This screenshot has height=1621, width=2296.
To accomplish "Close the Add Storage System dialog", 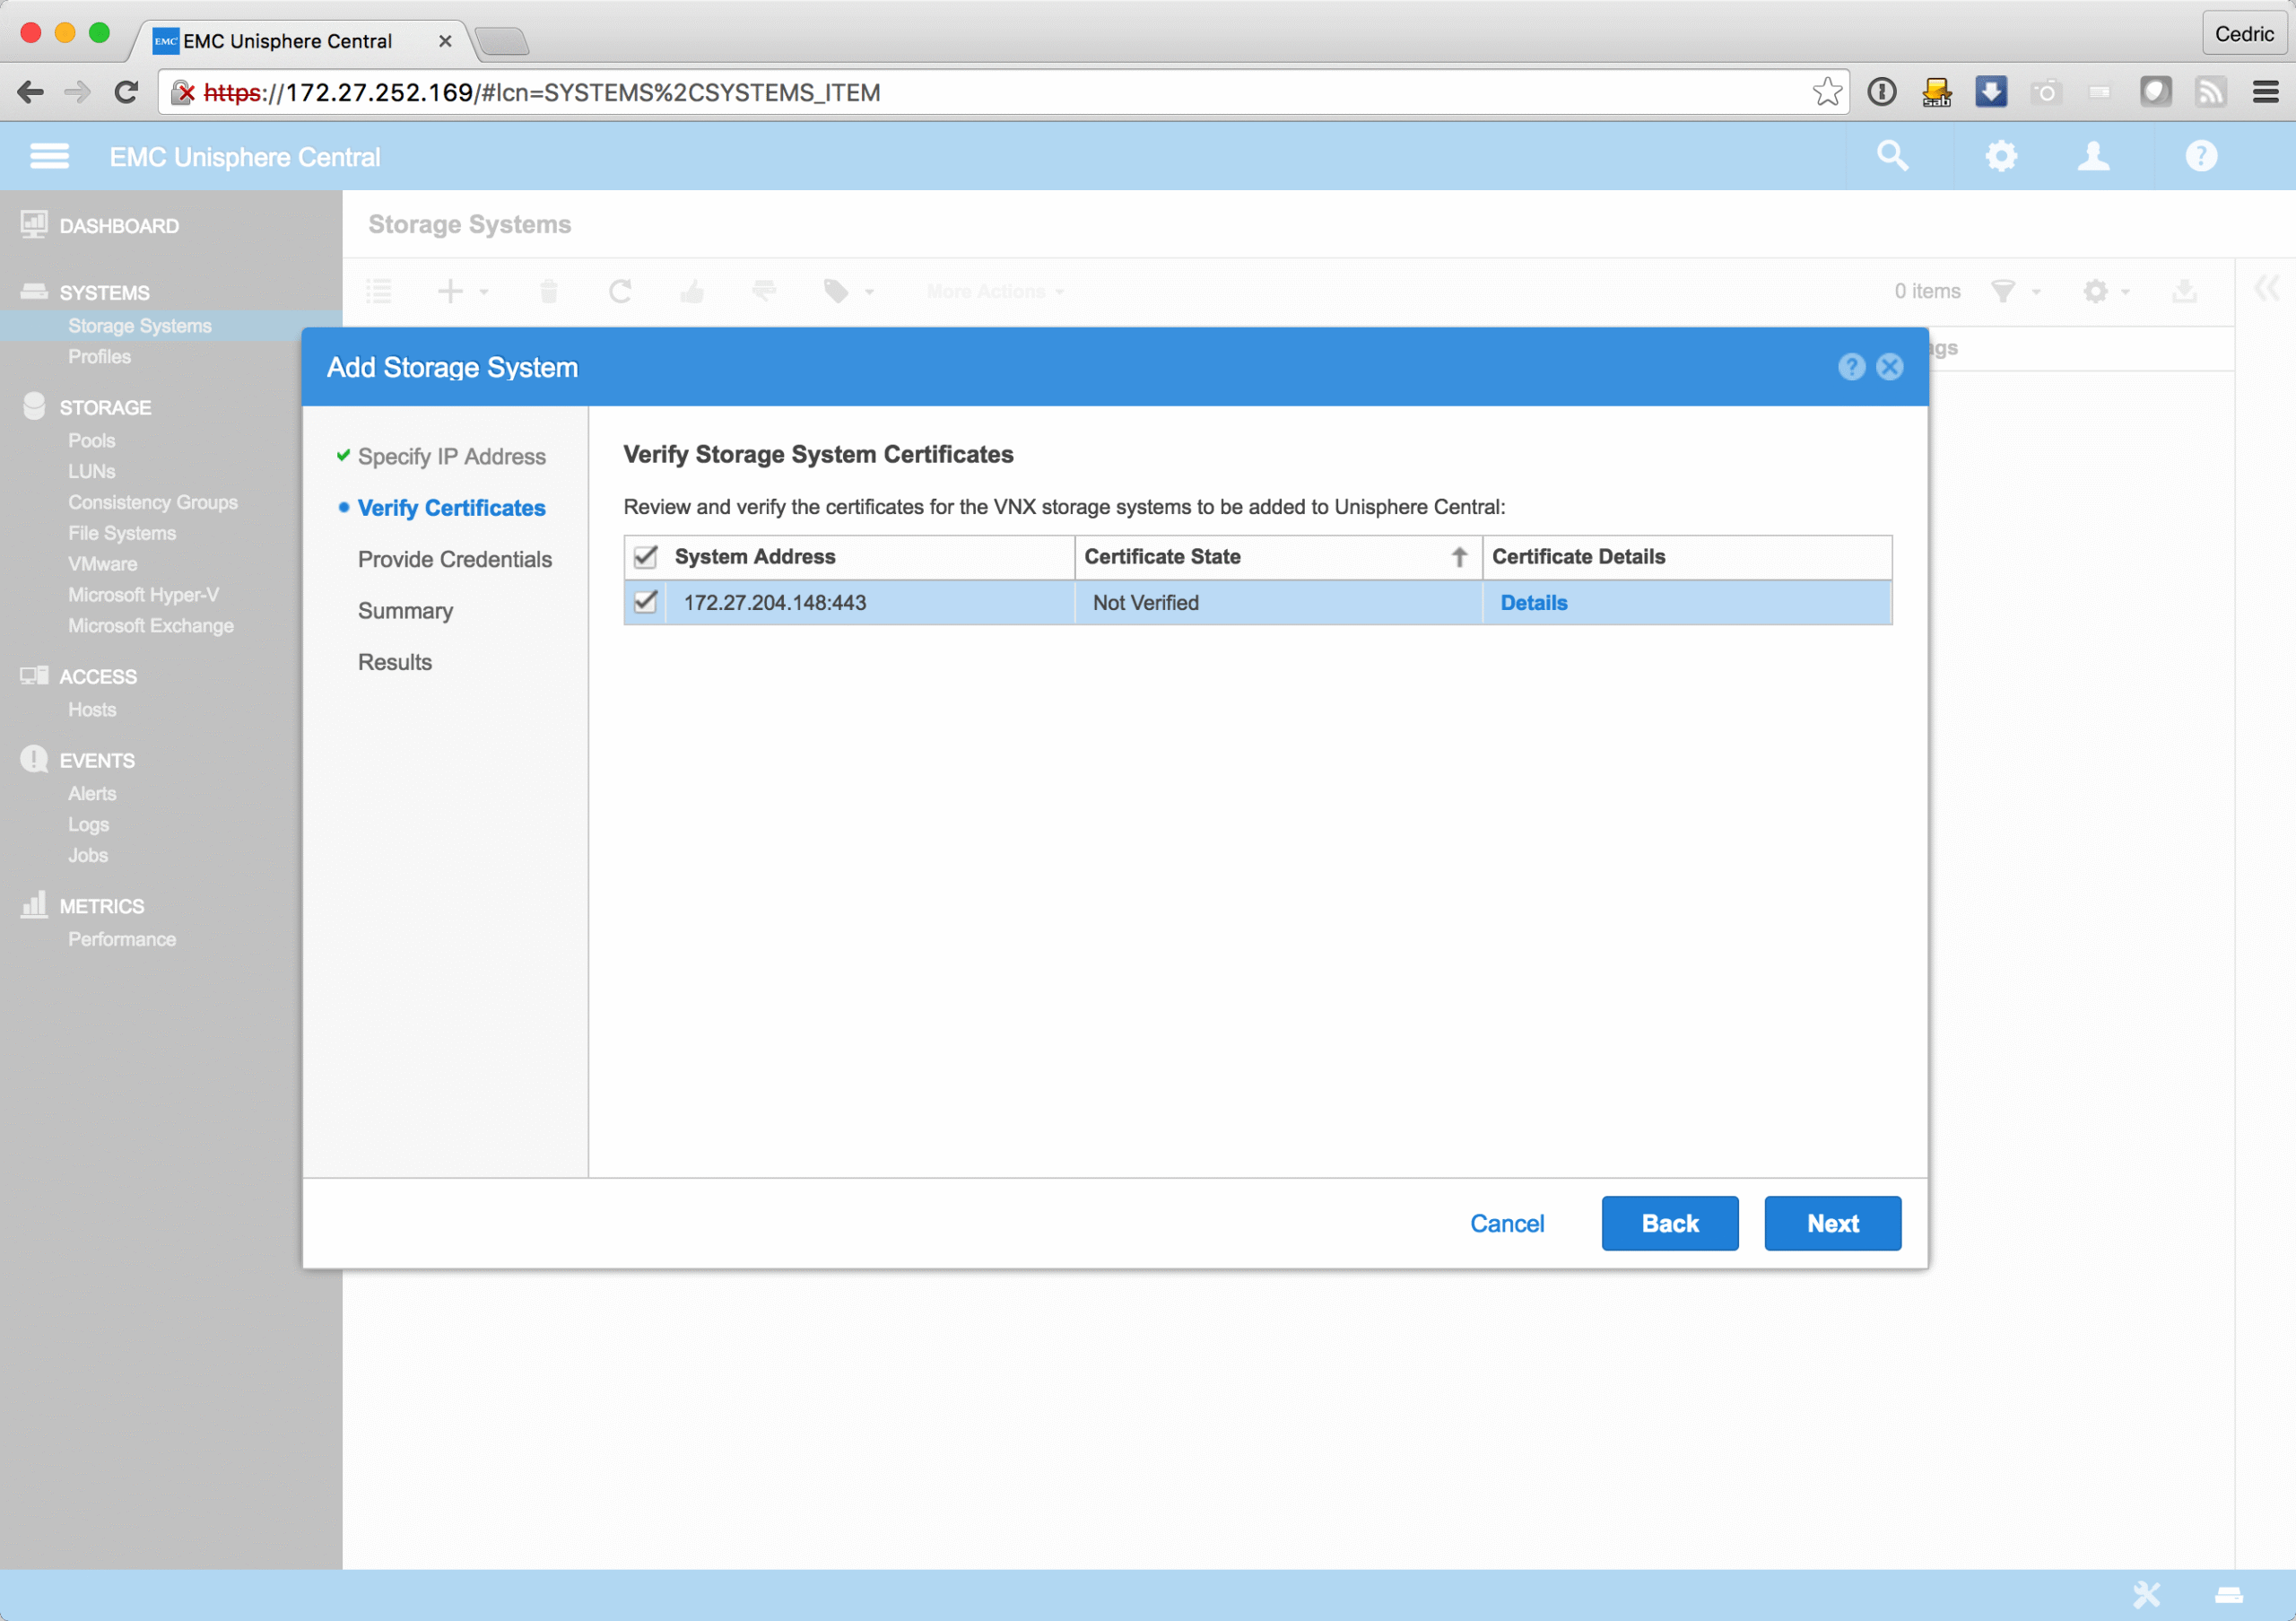I will 1889,367.
